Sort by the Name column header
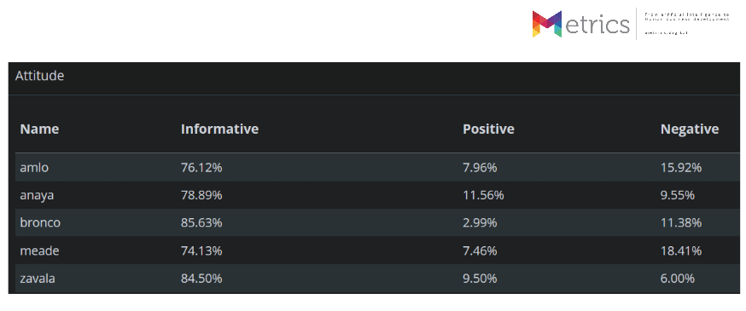Screen dimensions: 746x311 [x=39, y=129]
